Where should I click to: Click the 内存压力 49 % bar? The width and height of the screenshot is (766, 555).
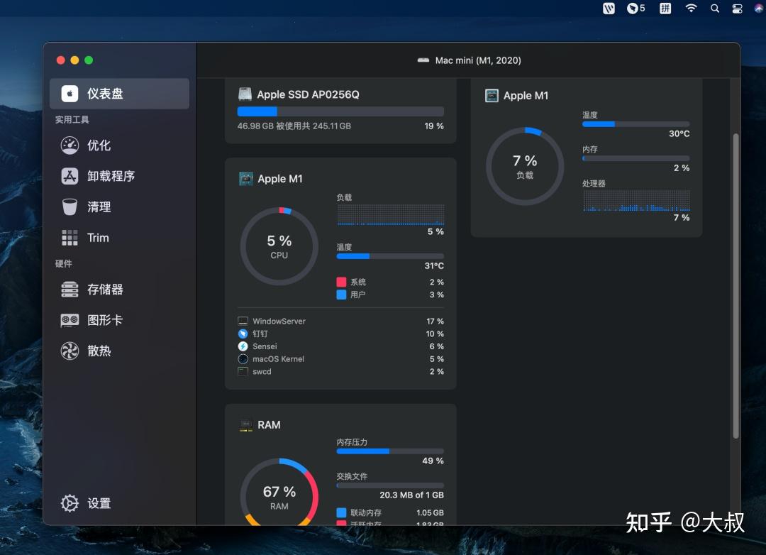click(x=390, y=451)
